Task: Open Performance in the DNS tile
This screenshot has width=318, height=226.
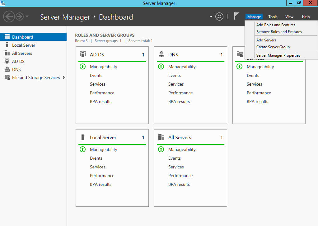Action: [x=180, y=93]
